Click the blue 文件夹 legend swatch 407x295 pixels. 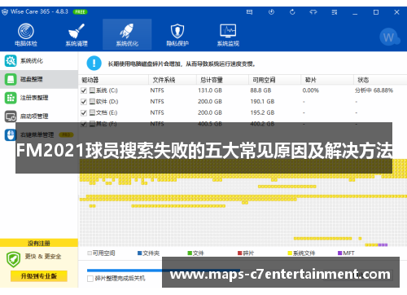click(140, 253)
